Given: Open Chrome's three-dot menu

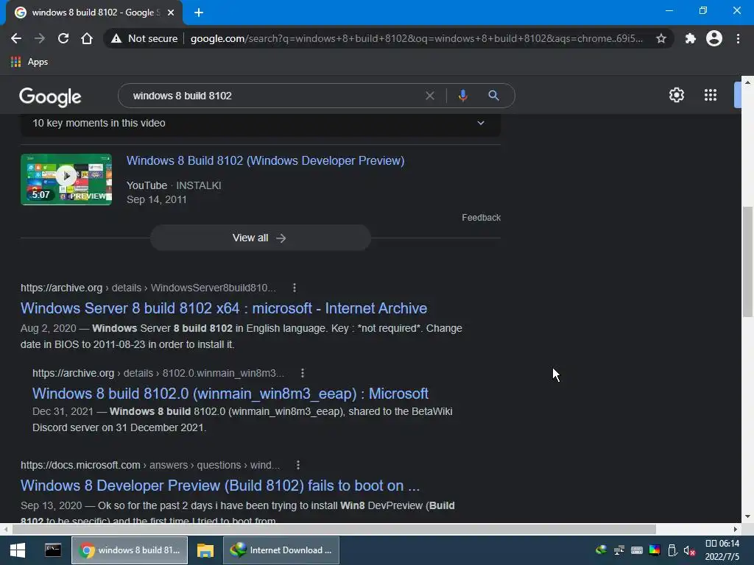Looking at the screenshot, I should pyautogui.click(x=738, y=38).
